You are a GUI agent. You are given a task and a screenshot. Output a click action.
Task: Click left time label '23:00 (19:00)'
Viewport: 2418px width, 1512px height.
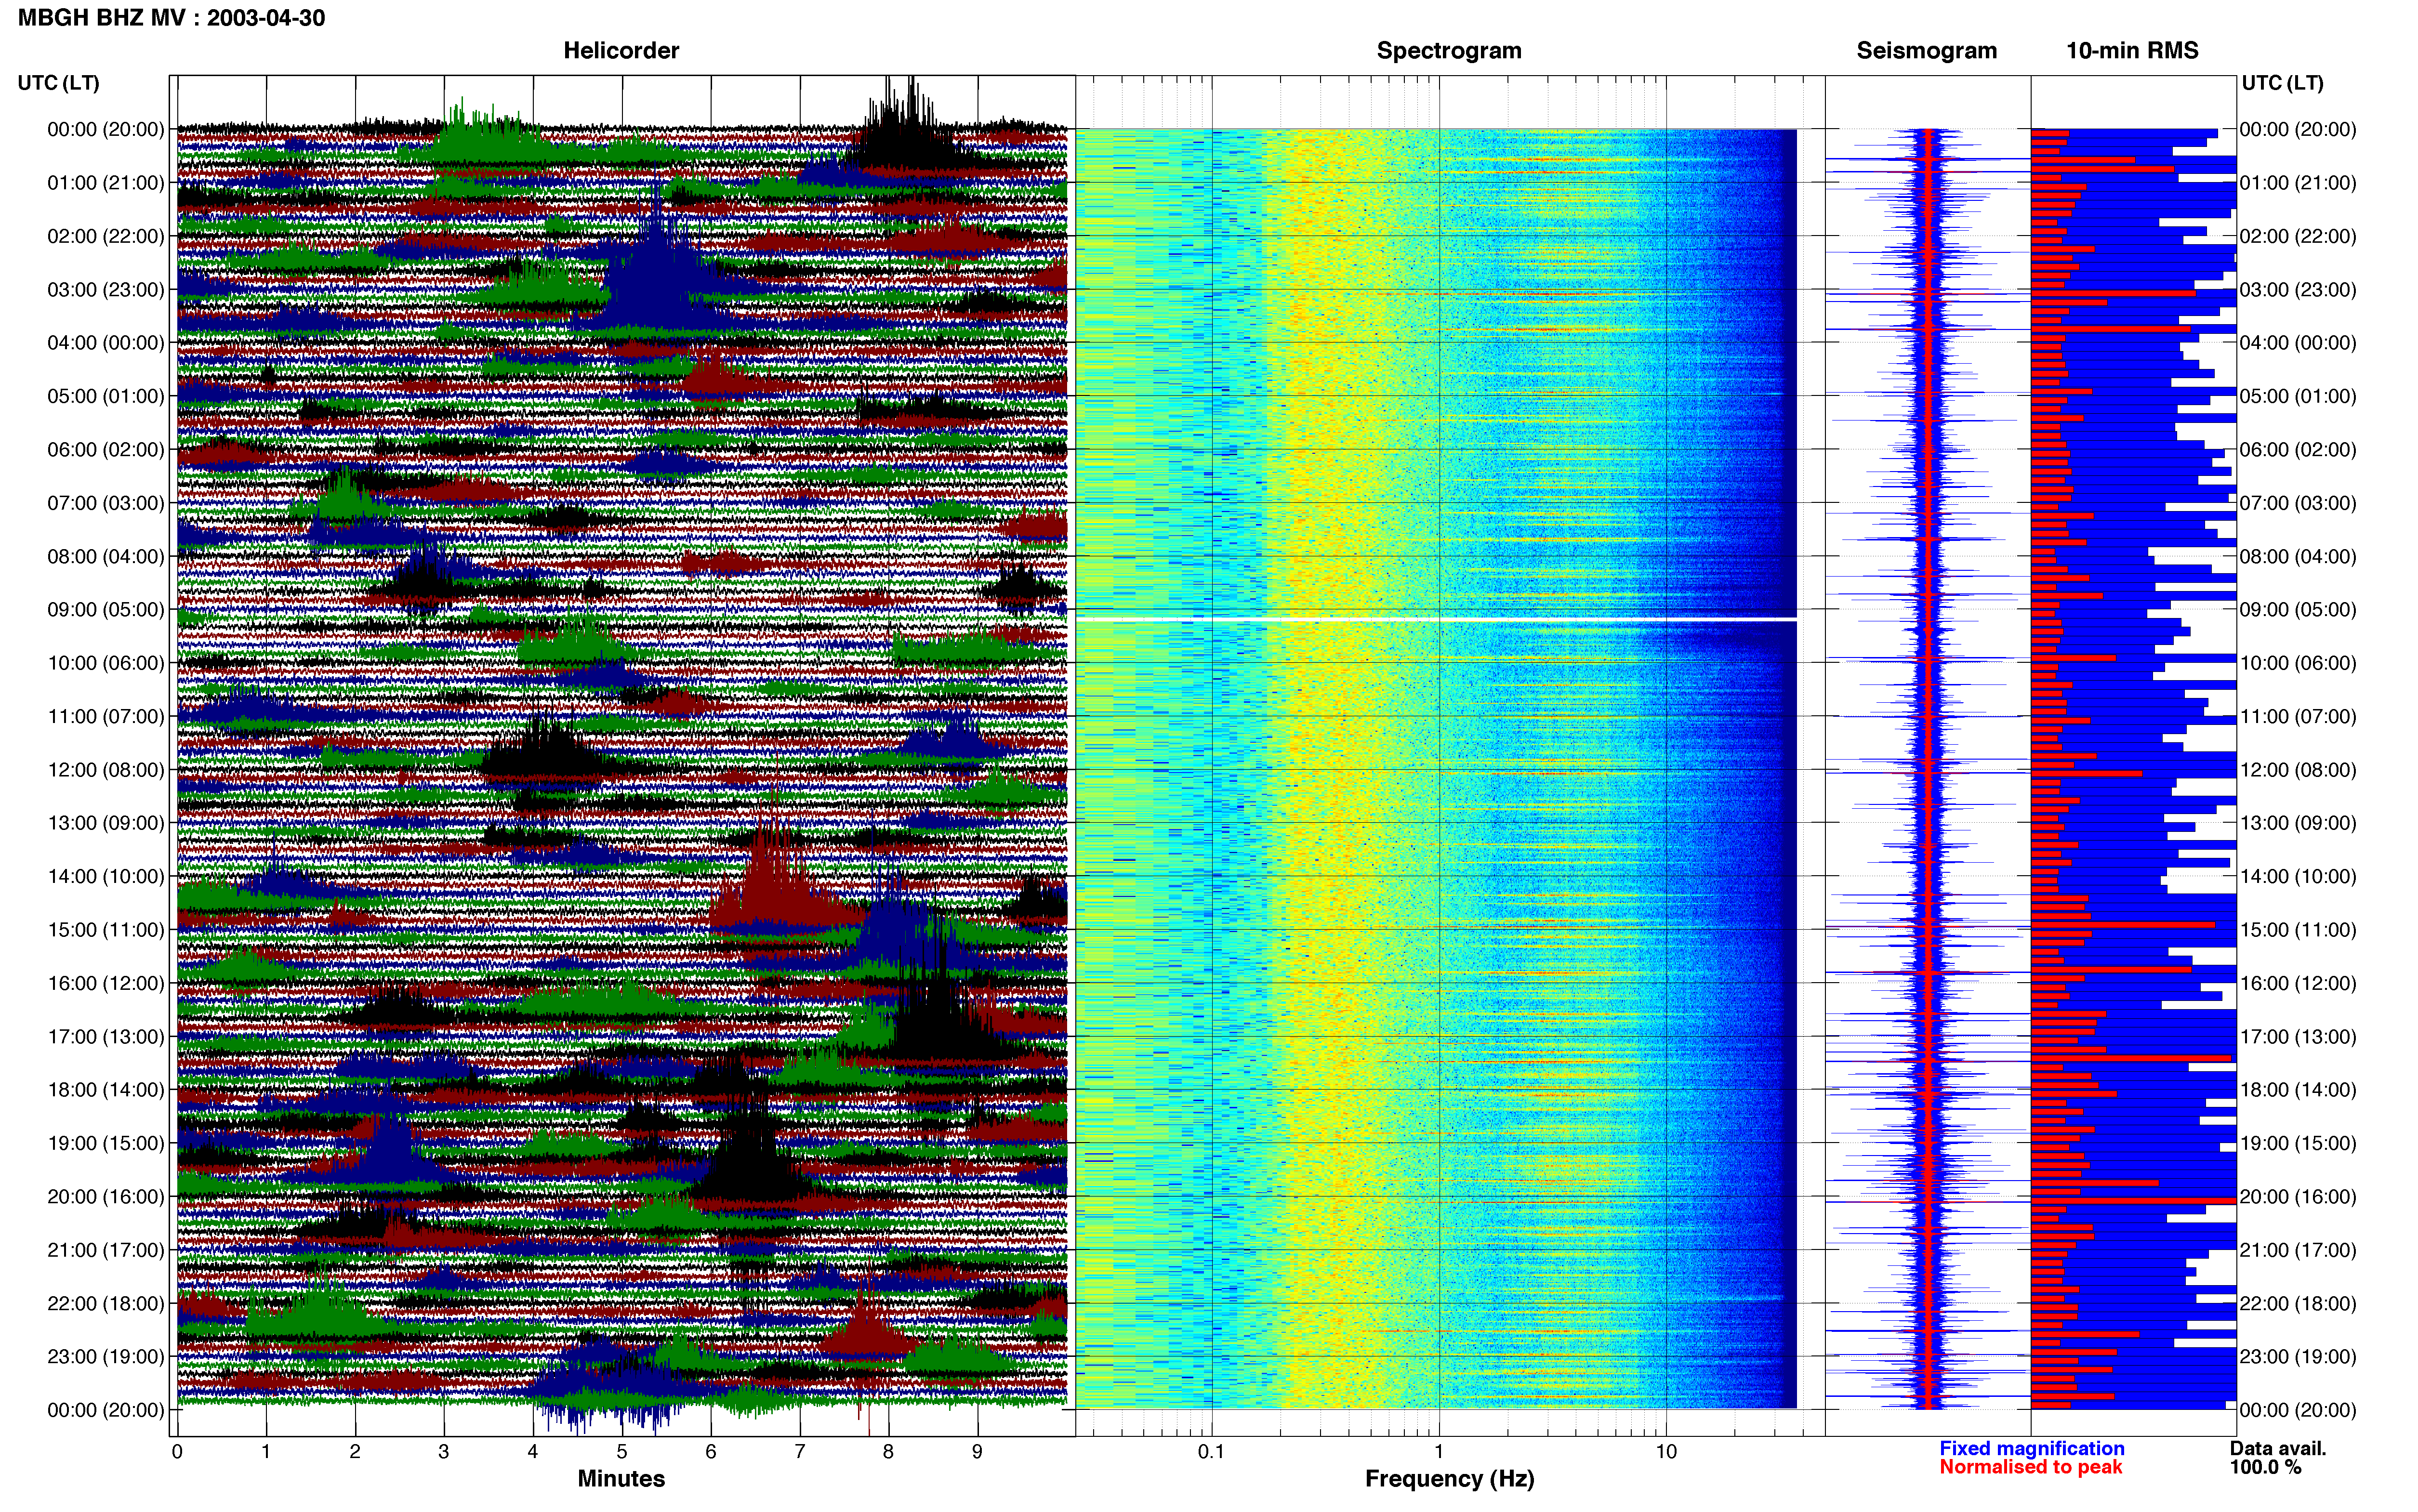tap(106, 1357)
